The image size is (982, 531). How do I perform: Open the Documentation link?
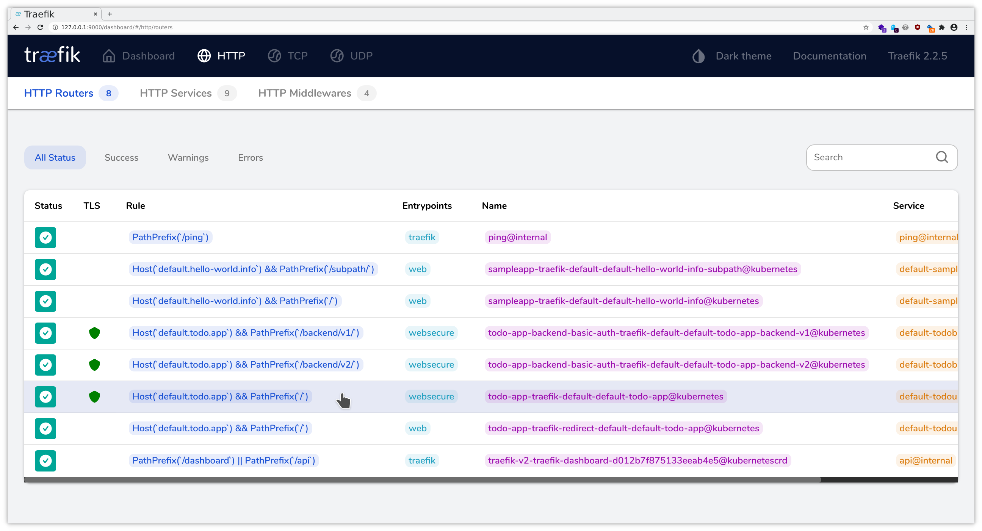click(x=830, y=56)
